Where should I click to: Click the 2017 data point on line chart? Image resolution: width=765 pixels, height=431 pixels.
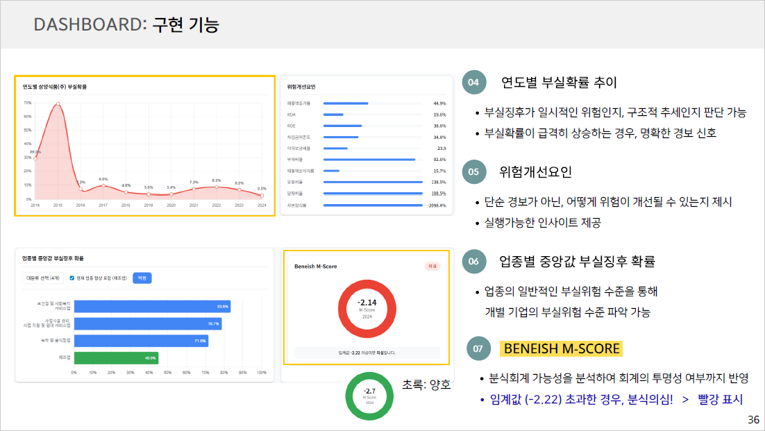[103, 186]
